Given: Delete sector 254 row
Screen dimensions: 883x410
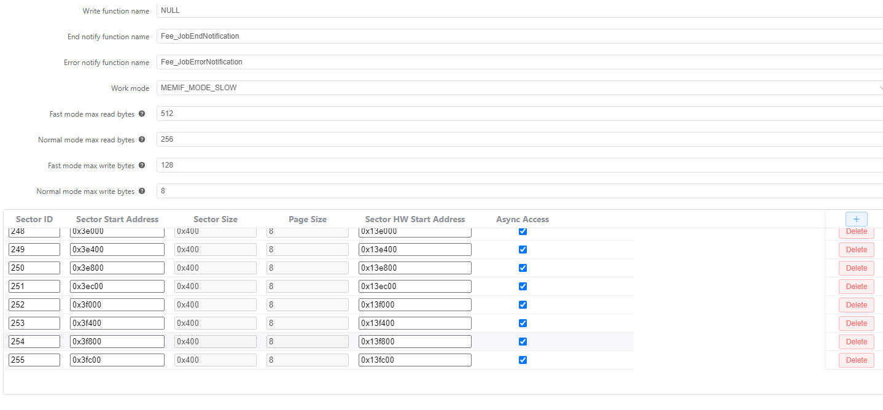Looking at the screenshot, I should pos(856,342).
